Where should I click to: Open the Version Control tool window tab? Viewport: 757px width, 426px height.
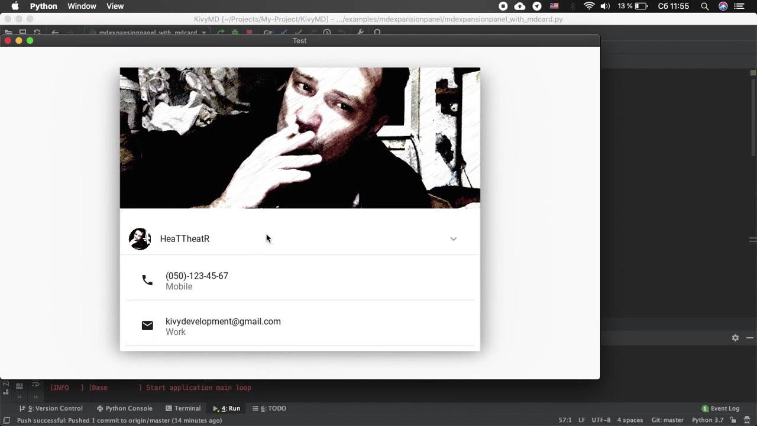click(x=51, y=408)
